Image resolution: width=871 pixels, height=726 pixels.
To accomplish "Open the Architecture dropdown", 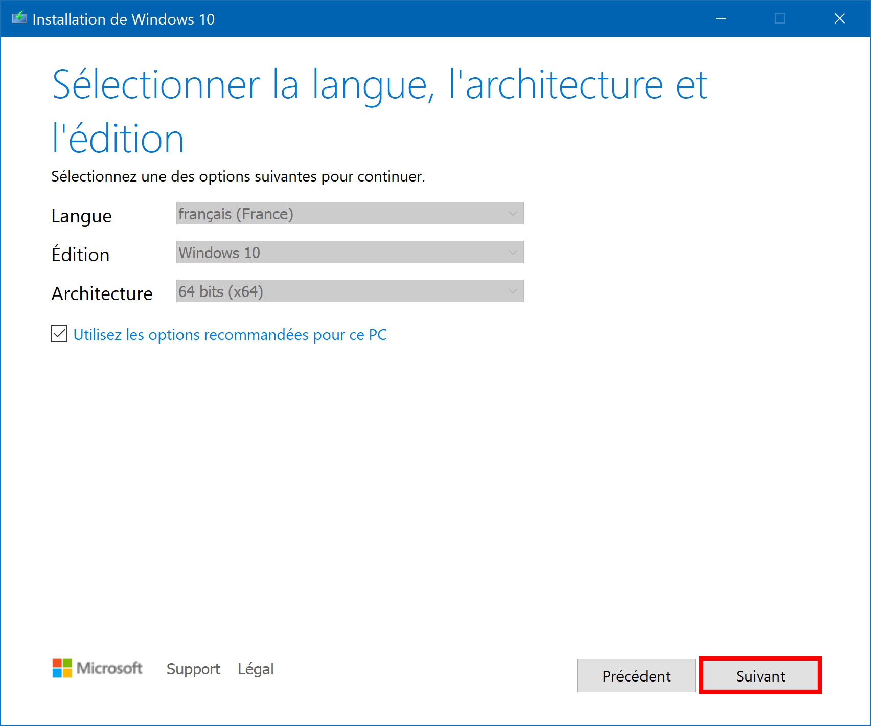I will pos(350,291).
